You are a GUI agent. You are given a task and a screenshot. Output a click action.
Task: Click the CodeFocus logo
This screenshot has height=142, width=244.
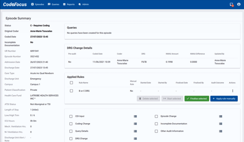click(15, 4)
